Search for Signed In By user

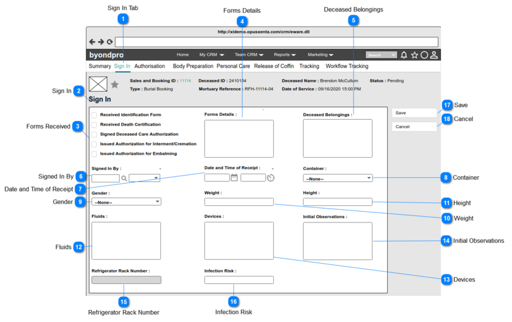[124, 178]
